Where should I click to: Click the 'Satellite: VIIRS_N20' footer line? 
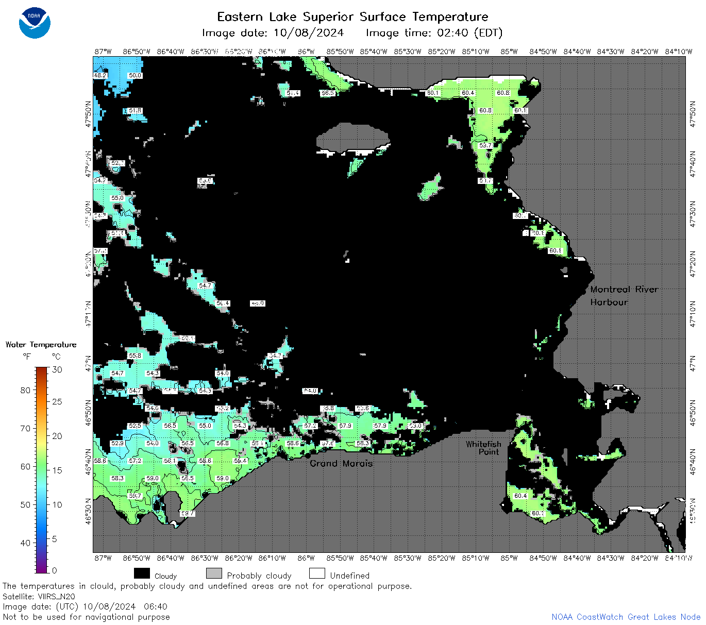point(39,597)
